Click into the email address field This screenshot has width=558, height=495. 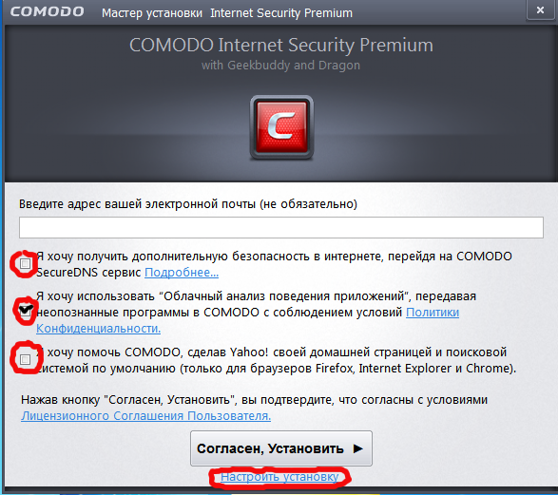click(281, 228)
